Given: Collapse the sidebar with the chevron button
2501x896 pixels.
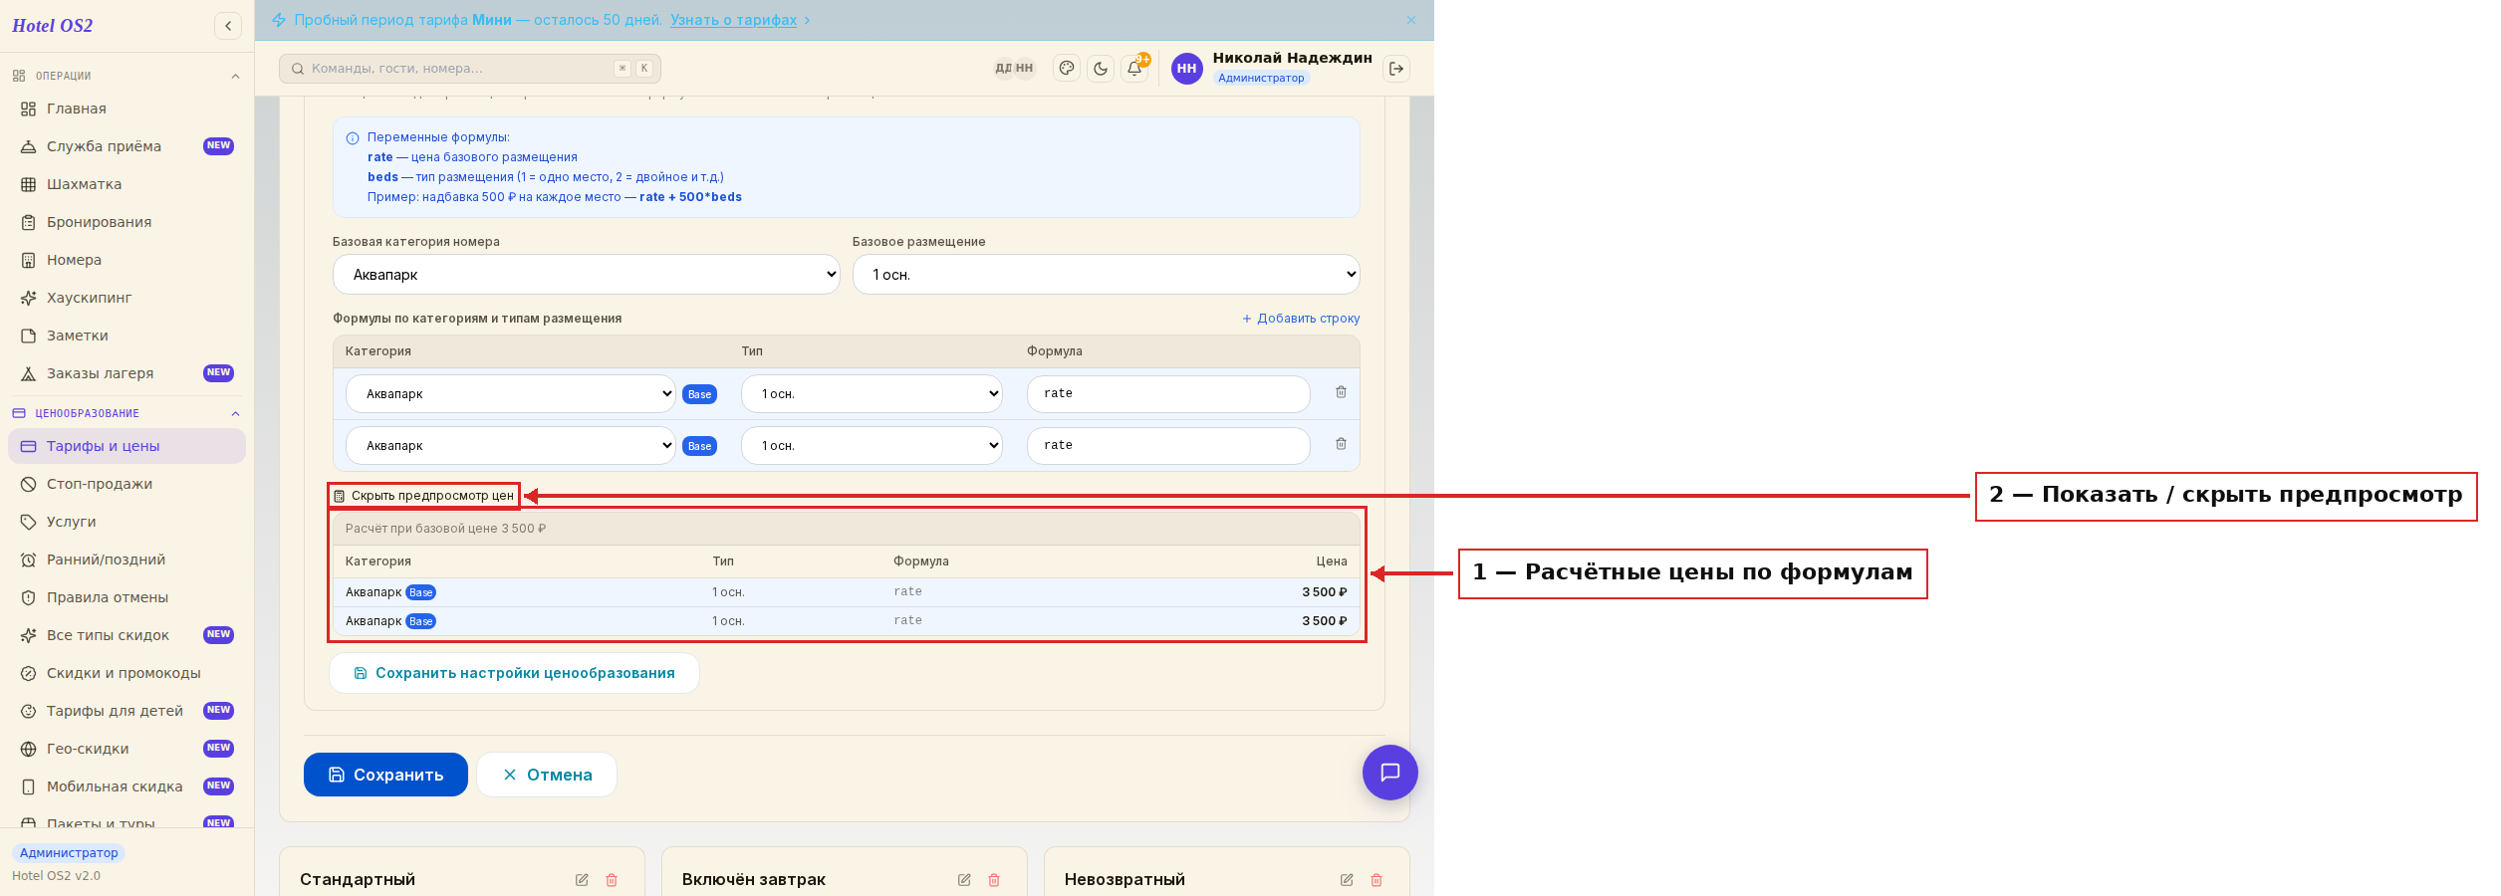Looking at the screenshot, I should coord(228,26).
